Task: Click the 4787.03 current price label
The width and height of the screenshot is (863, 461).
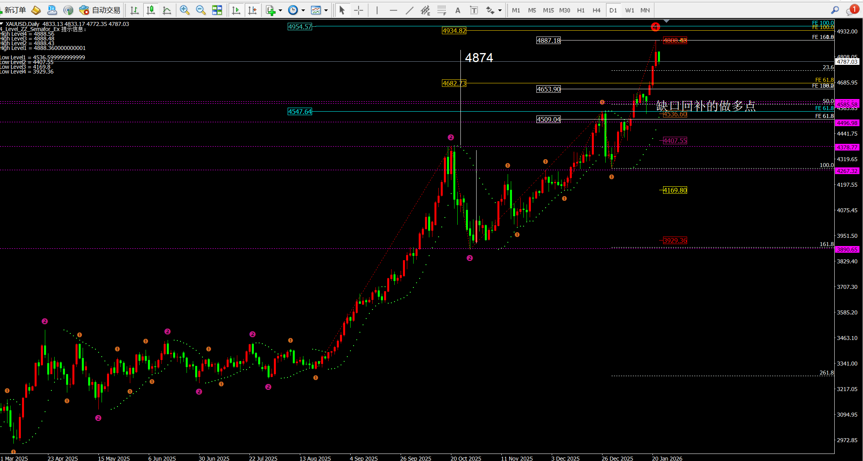Action: click(x=847, y=62)
